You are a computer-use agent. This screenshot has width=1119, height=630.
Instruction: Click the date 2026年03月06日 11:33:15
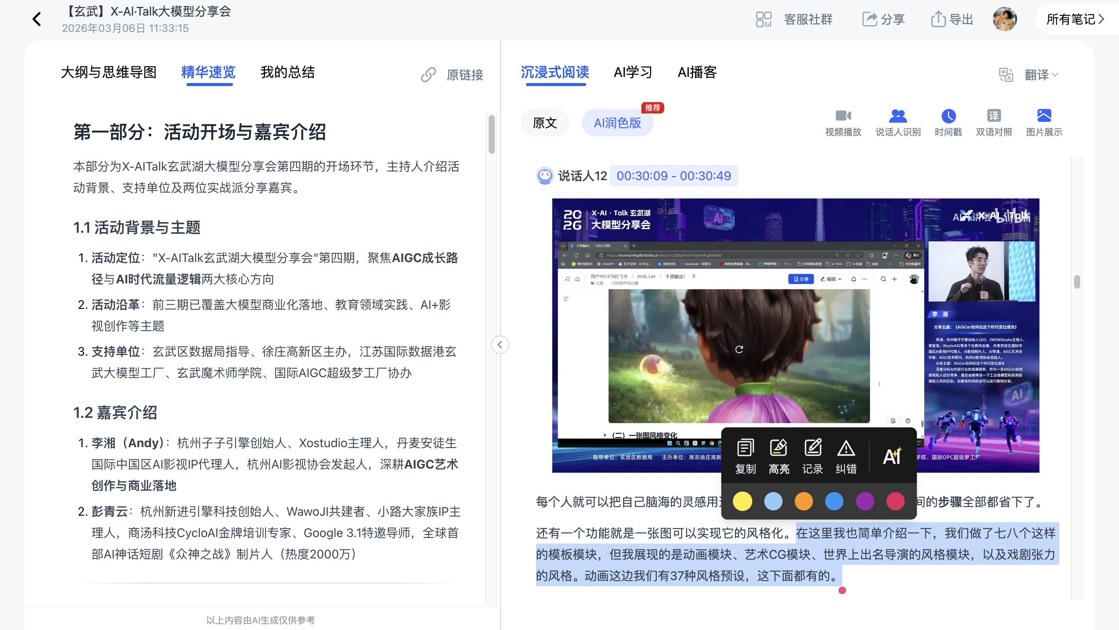(125, 28)
